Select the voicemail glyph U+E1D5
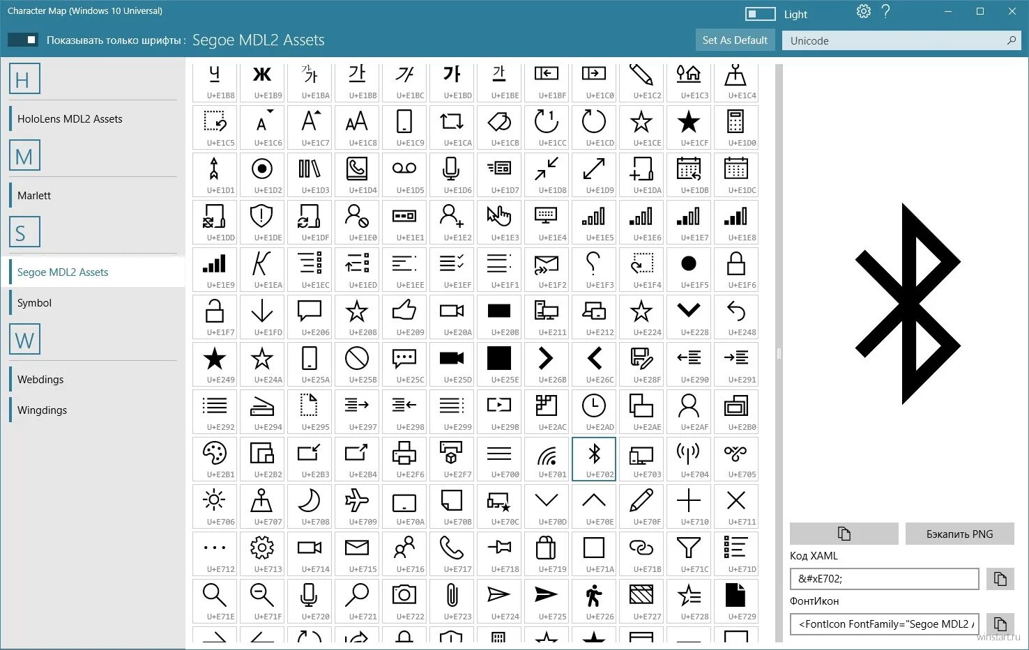Screen dimensions: 1029x650 [x=404, y=175]
